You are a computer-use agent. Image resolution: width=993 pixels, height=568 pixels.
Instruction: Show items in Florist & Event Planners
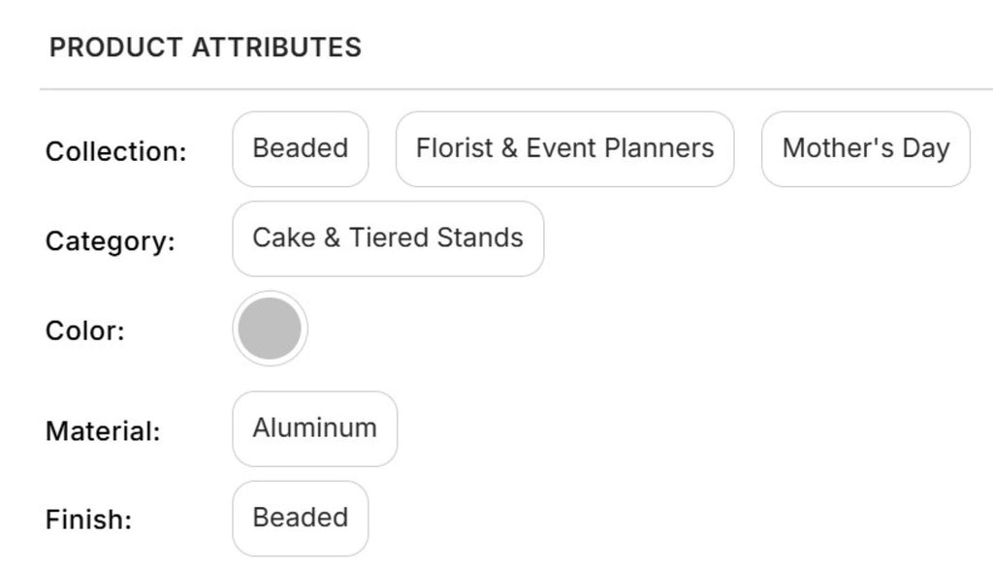564,149
